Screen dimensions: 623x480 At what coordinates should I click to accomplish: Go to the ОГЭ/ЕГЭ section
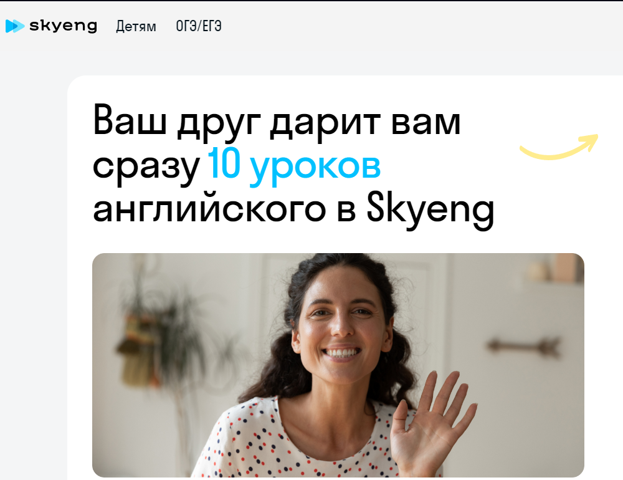click(199, 26)
